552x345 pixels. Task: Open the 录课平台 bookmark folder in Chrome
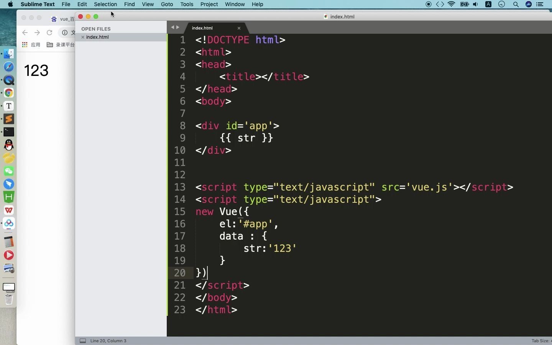61,45
